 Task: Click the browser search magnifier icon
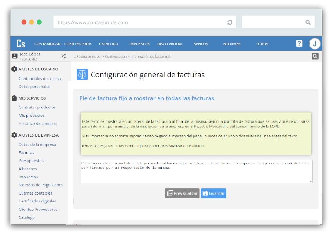[308, 22]
